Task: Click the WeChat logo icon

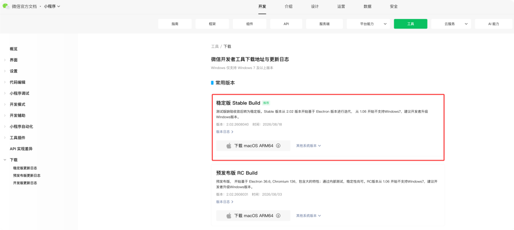Action: [6, 6]
